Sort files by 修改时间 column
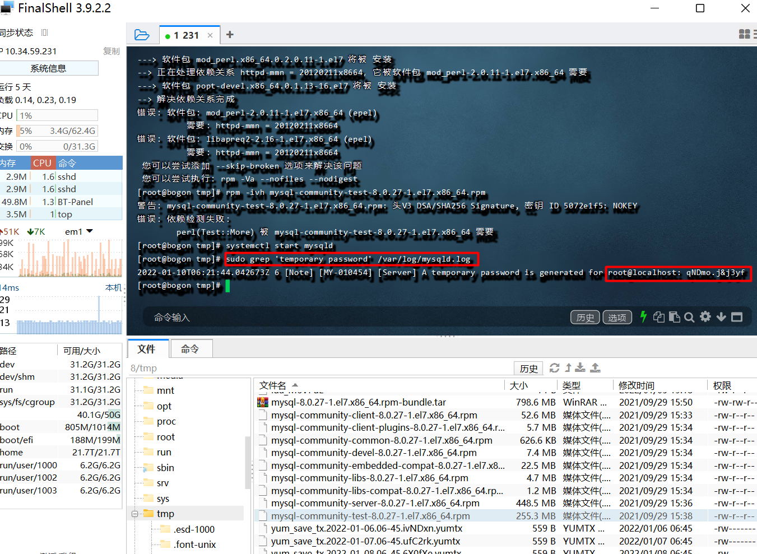The width and height of the screenshot is (757, 554). [x=660, y=385]
